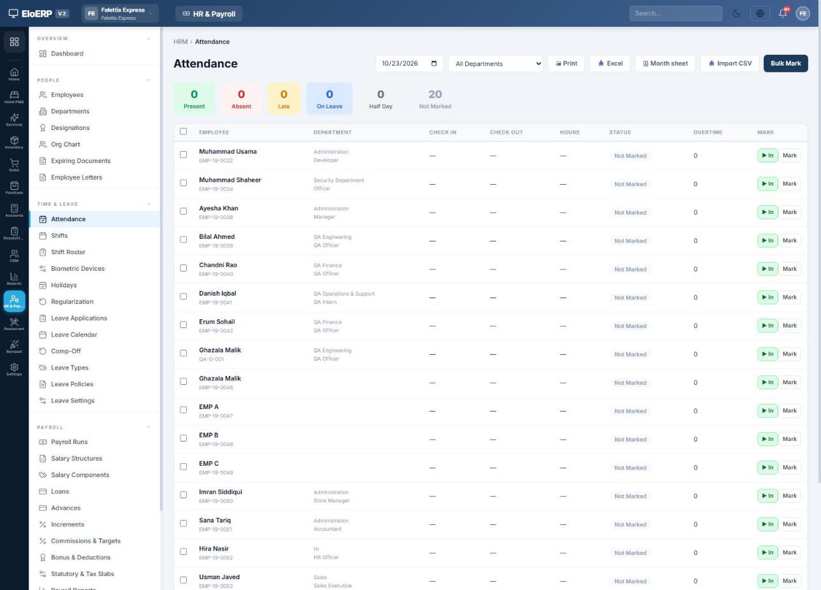Open the Hotel PMS module icon

(x=14, y=97)
